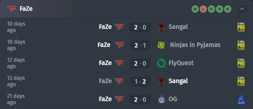The height and width of the screenshot is (109, 253).
Task: Click the FaZe title in the header
Action: coord(26,9)
